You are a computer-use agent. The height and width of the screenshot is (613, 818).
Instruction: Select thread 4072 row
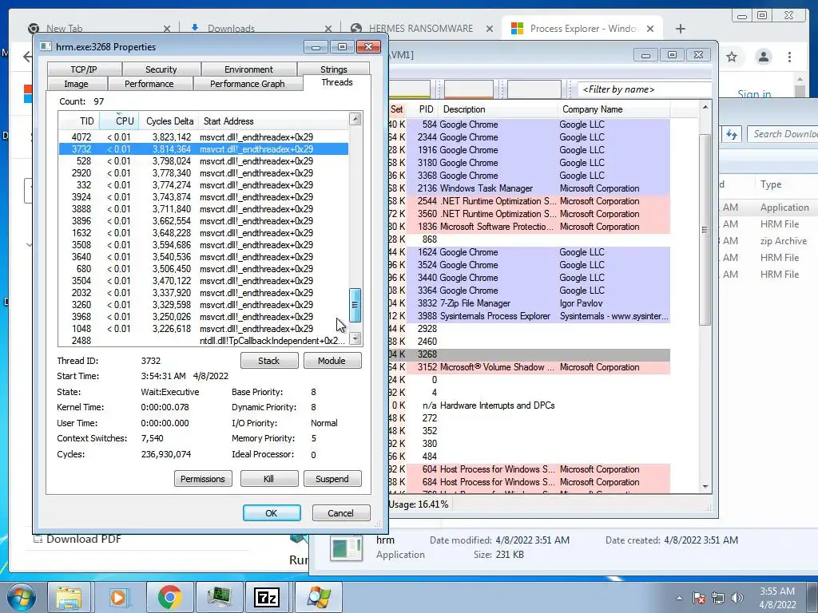204,137
